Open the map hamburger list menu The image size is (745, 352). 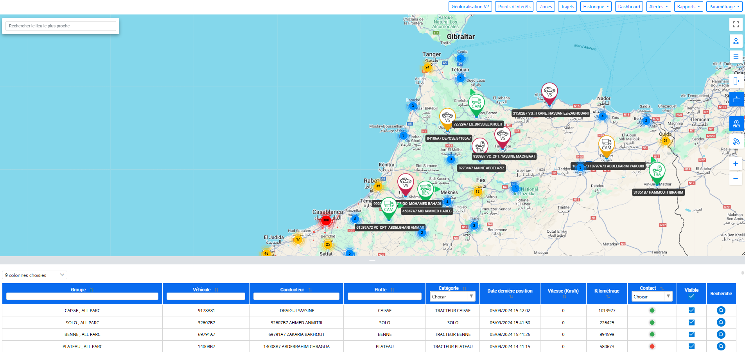click(x=736, y=57)
